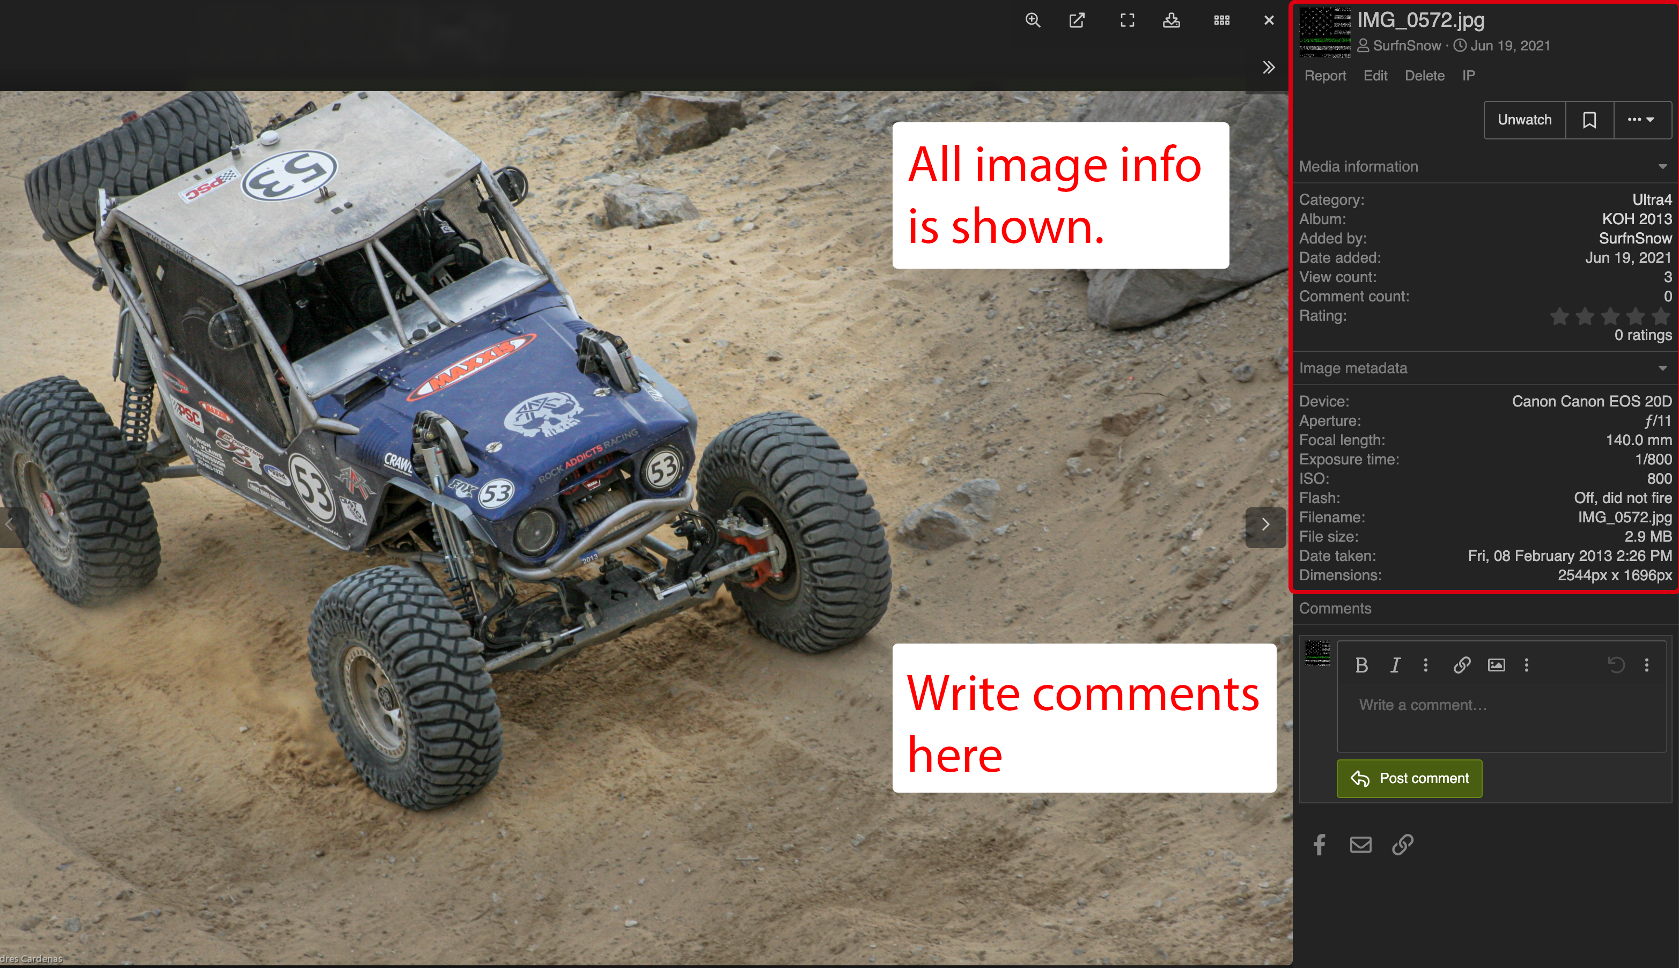Open more text formatting options

click(1425, 665)
